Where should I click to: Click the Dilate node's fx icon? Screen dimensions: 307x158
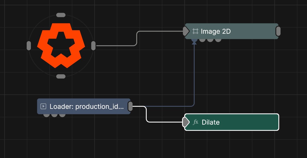pos(196,122)
